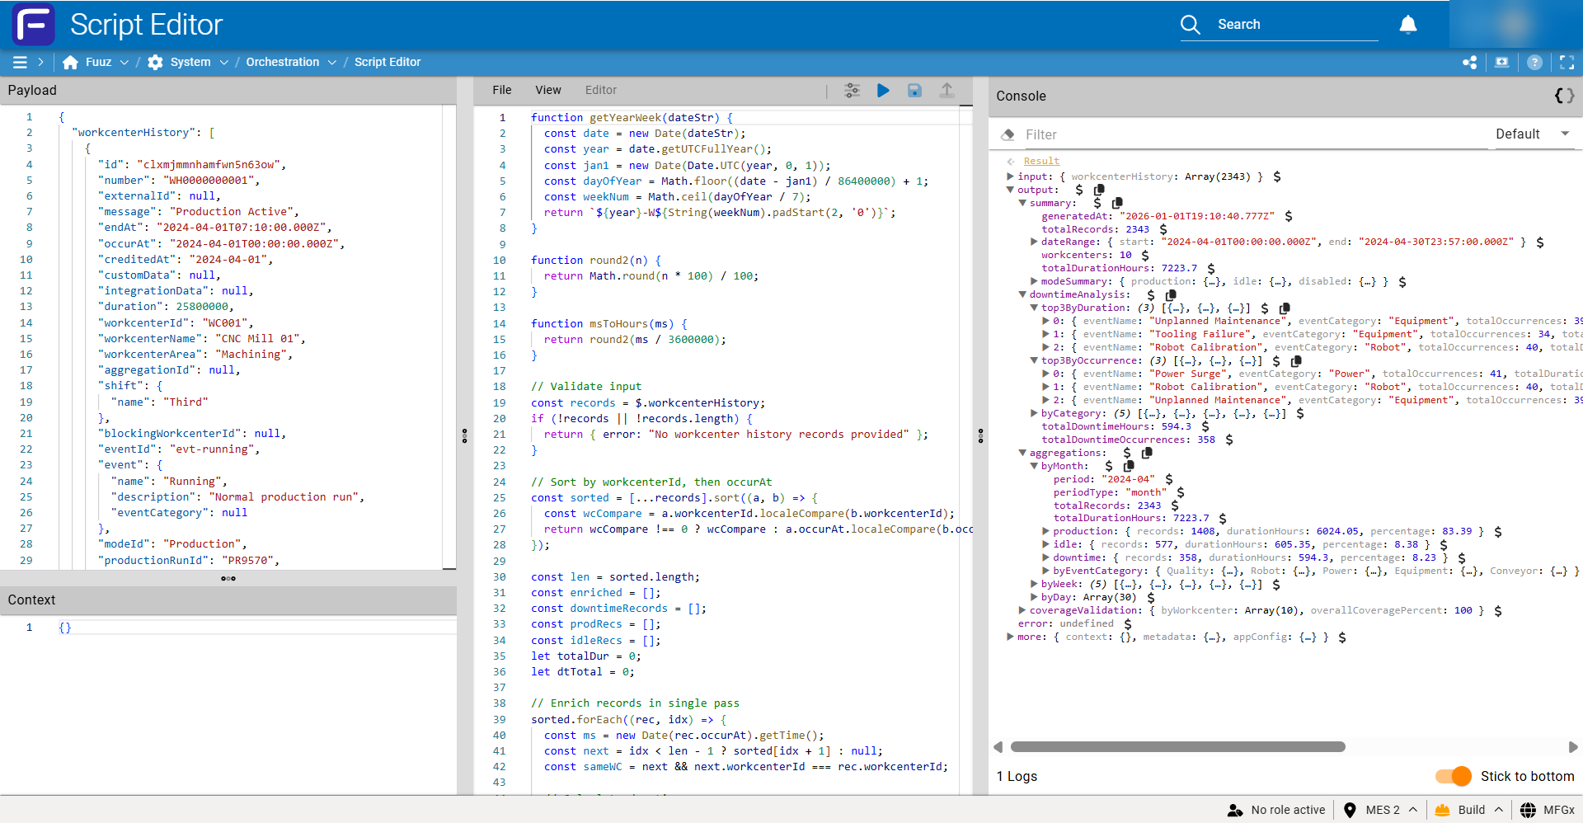This screenshot has width=1583, height=823.
Task: Click in the Search field
Action: (1297, 25)
